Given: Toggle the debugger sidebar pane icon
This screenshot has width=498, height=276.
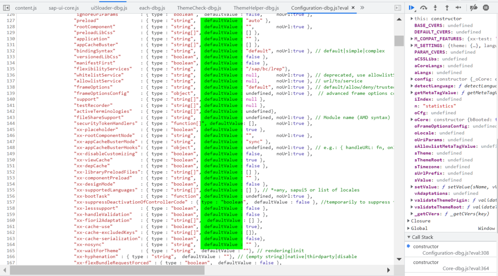Looking at the screenshot, I should click(397, 8).
